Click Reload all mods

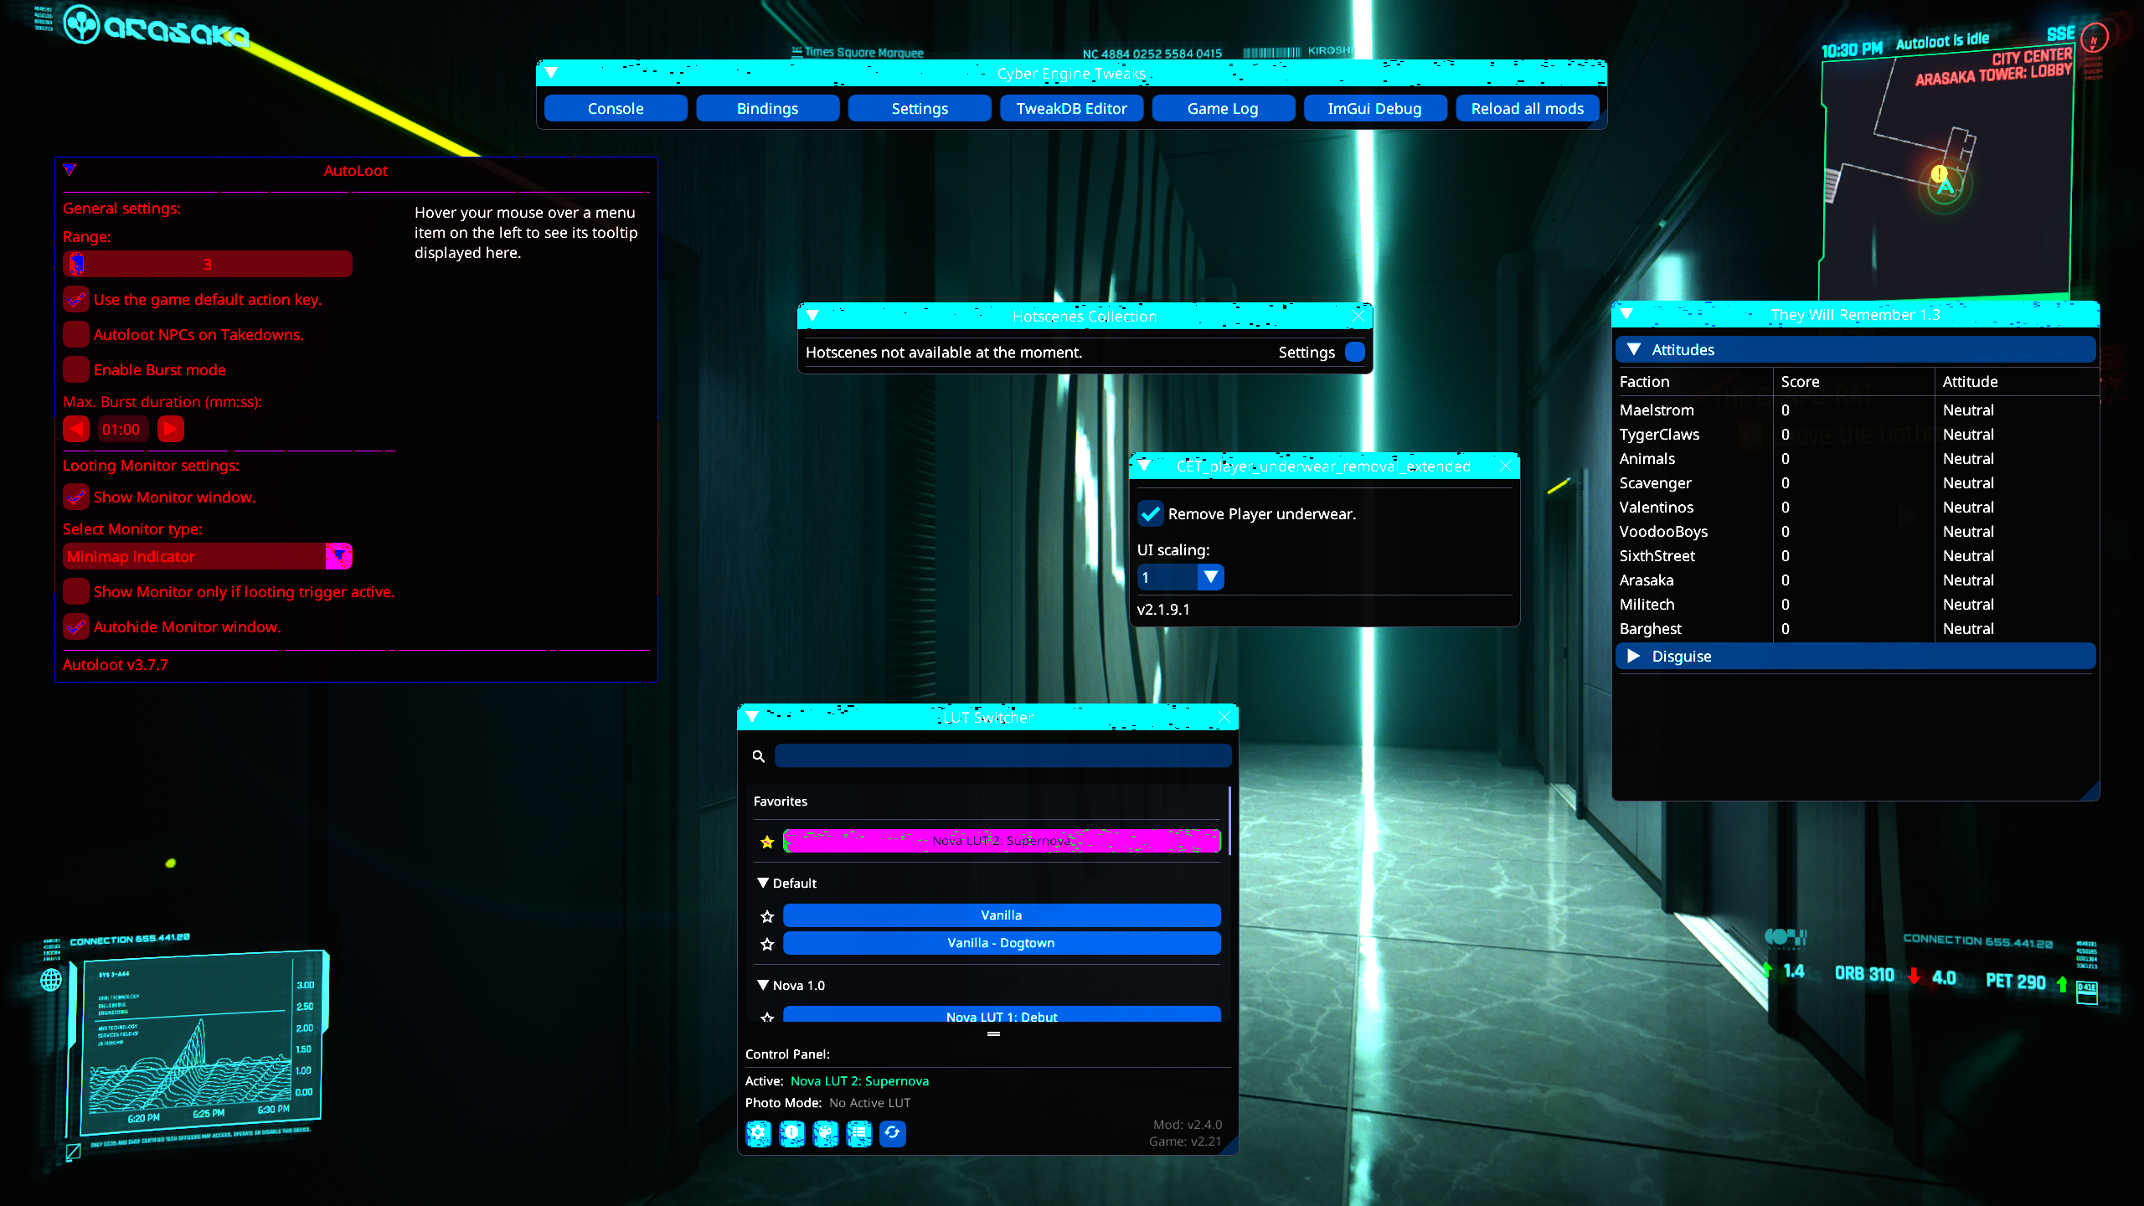coord(1528,108)
